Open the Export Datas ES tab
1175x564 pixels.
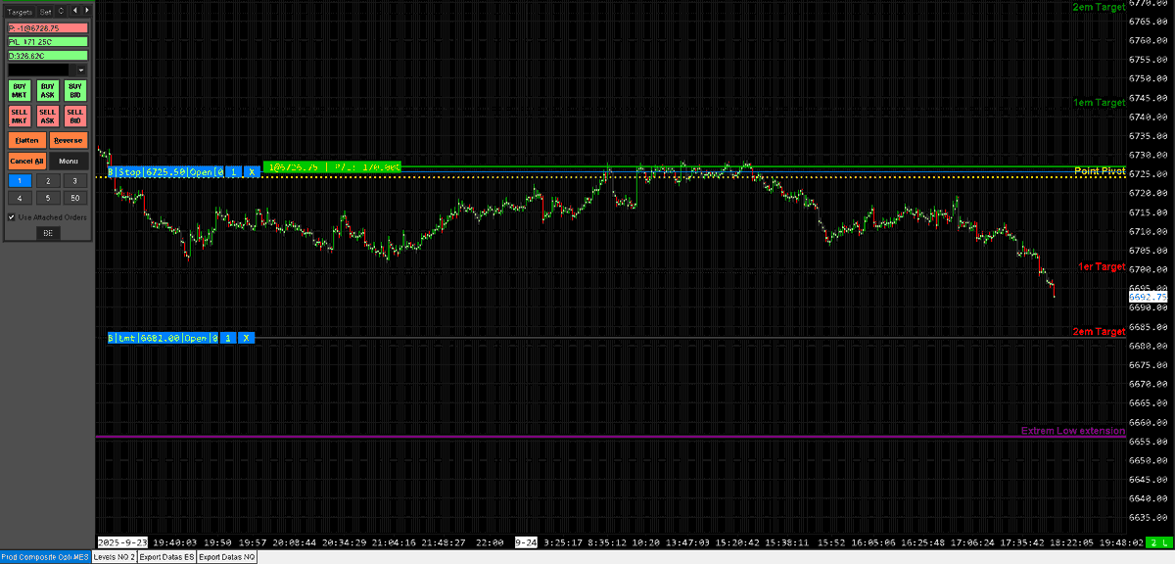[166, 557]
